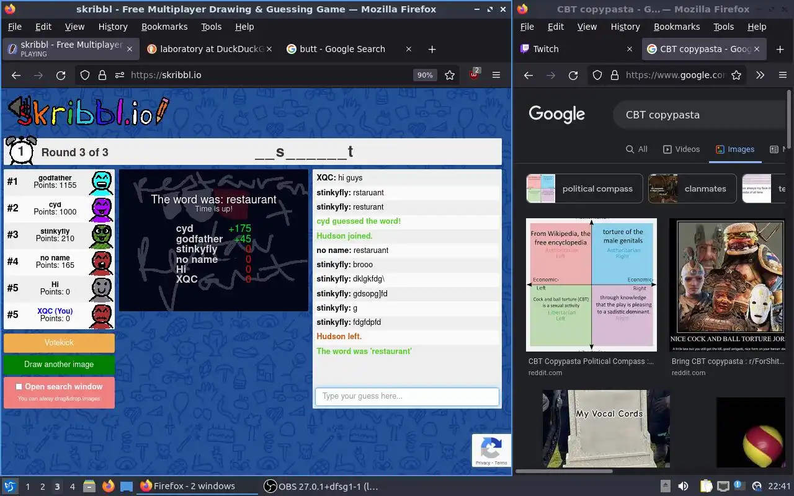Click reCAPTCHA badge

click(491, 451)
